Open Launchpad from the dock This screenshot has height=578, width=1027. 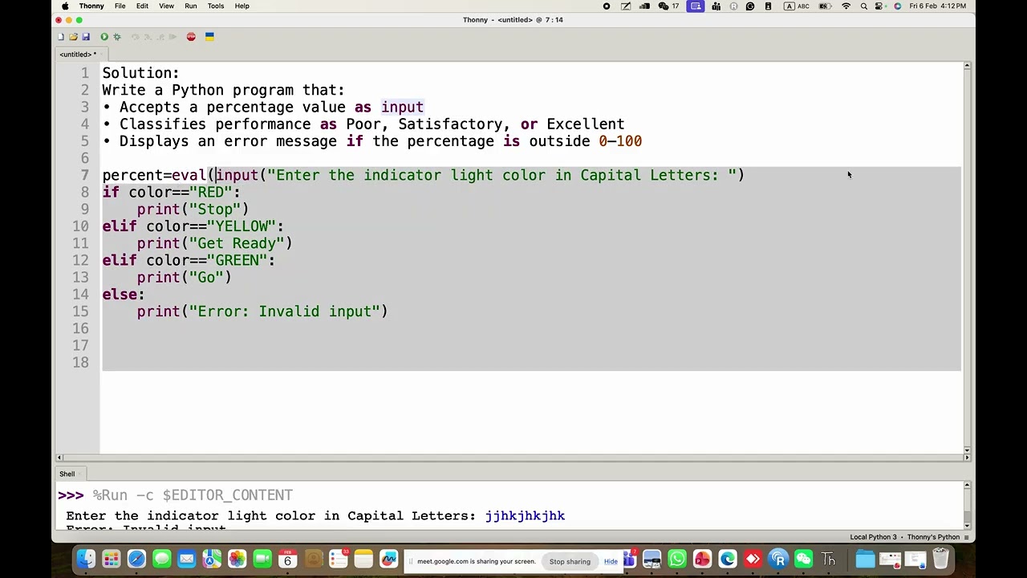tap(111, 559)
